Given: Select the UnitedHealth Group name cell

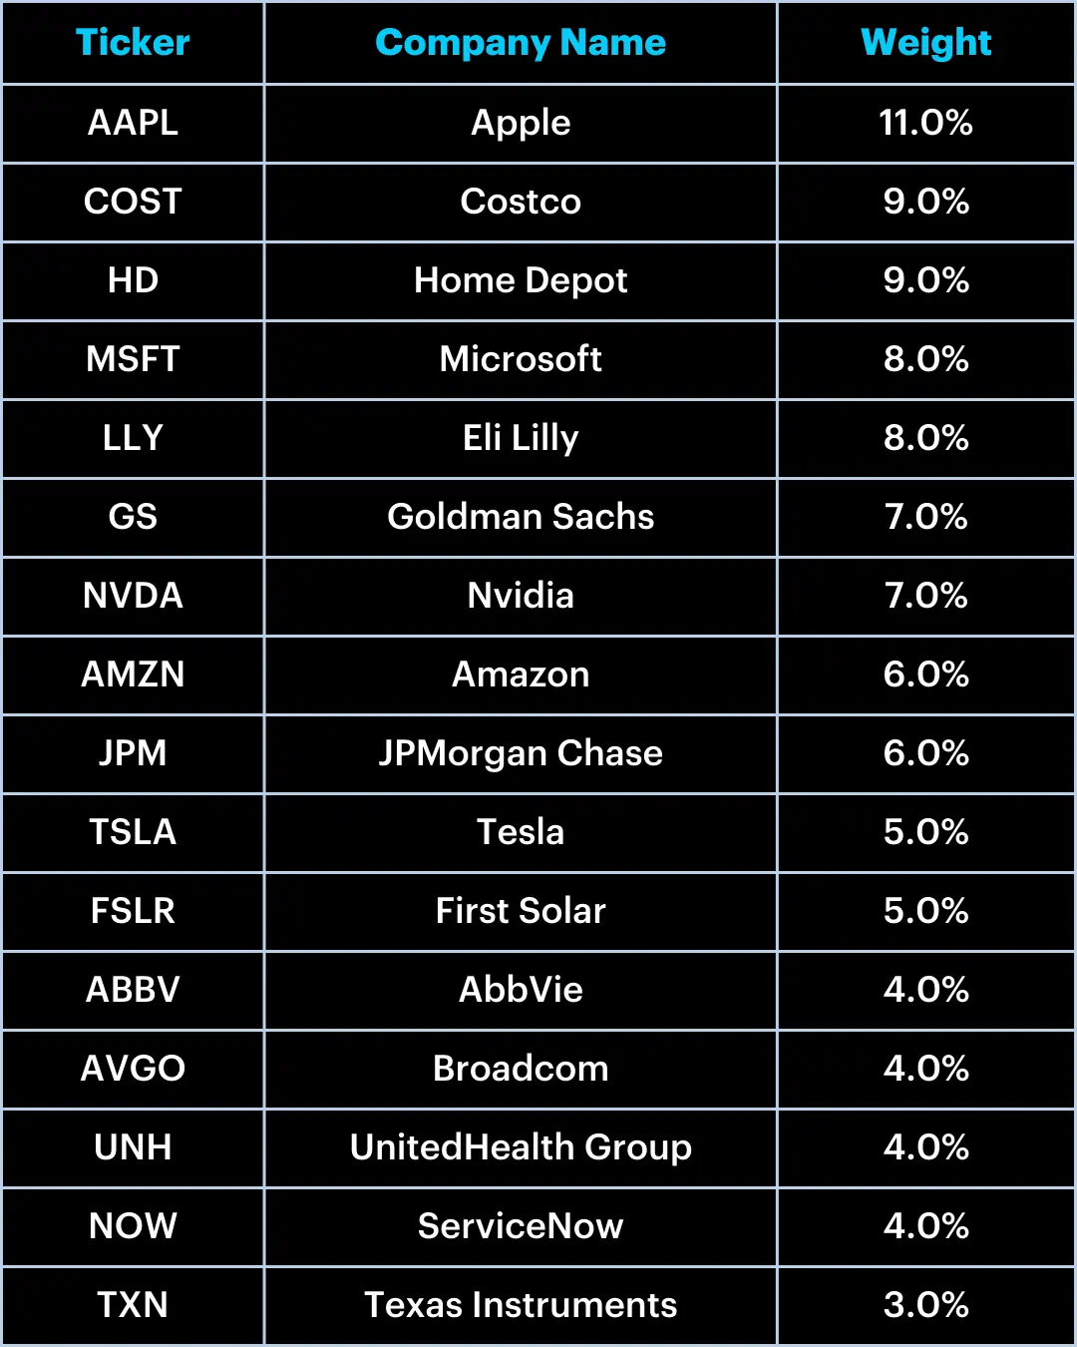Looking at the screenshot, I should point(520,1147).
